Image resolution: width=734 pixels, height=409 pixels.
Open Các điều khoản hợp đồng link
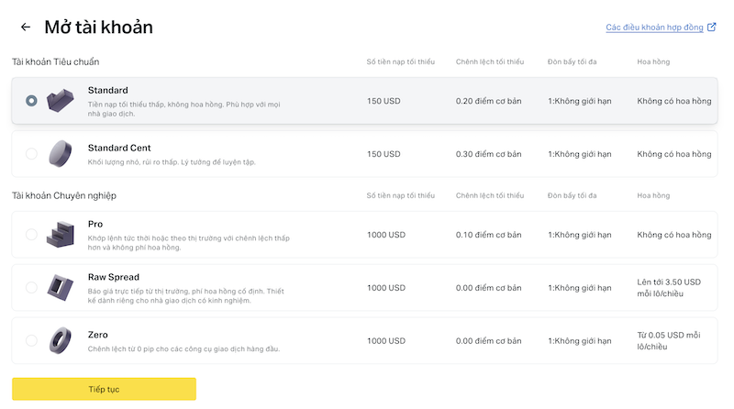click(654, 28)
